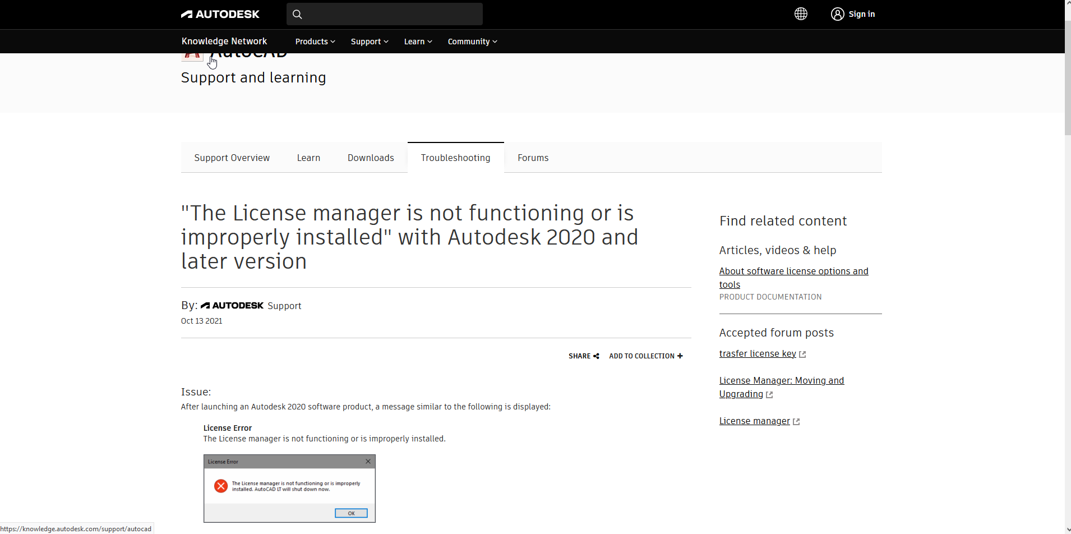The height and width of the screenshot is (534, 1071).
Task: Open the Downloads tab
Action: pyautogui.click(x=371, y=158)
